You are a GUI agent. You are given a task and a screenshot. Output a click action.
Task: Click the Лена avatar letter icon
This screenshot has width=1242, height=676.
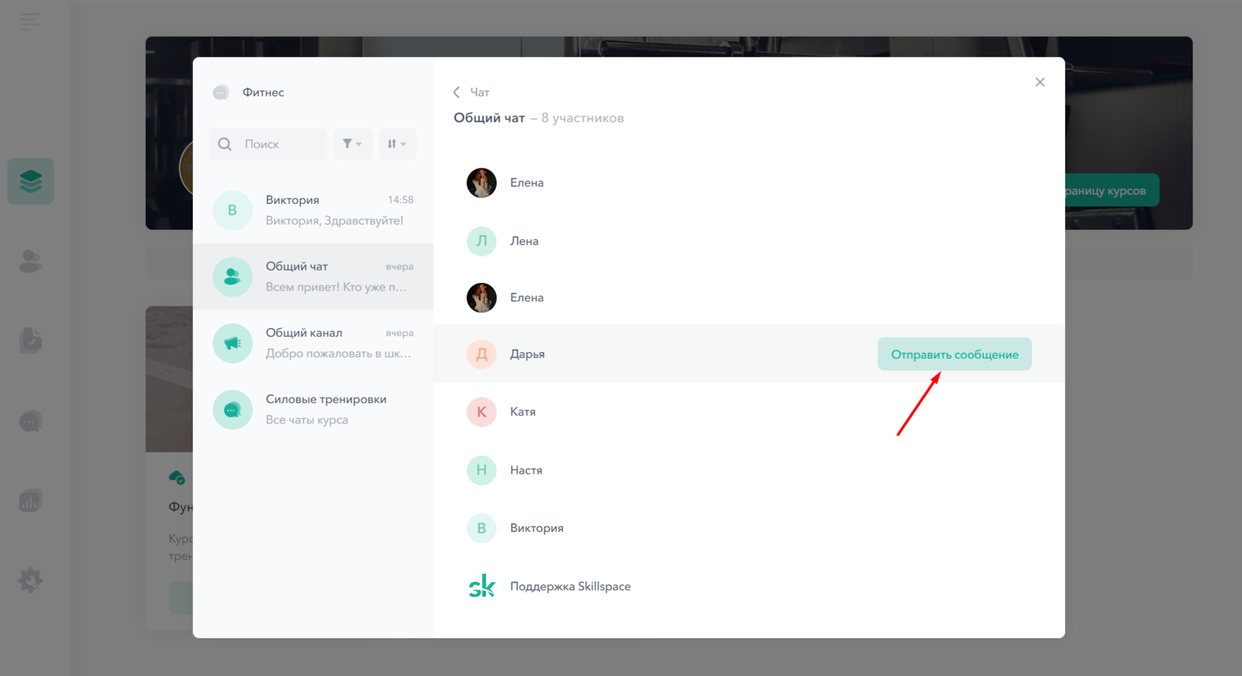[481, 241]
